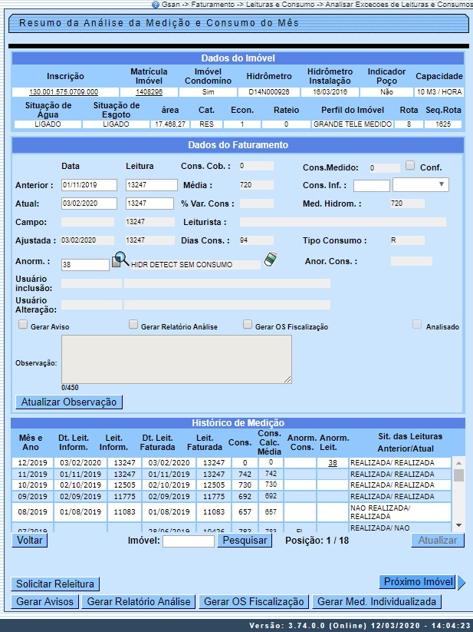Enable the Conf. checkbox
Screen dimensions: 473x632
(410, 166)
